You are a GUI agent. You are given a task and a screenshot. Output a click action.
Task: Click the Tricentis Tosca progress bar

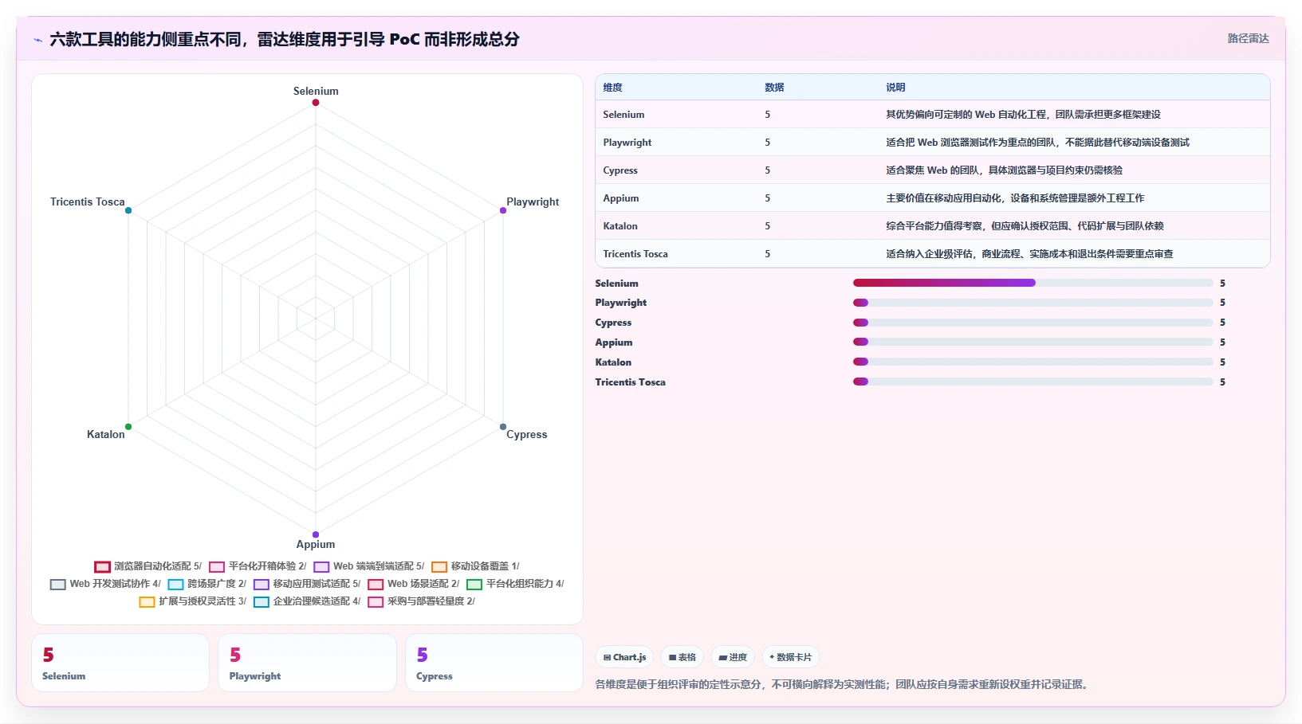(1033, 382)
